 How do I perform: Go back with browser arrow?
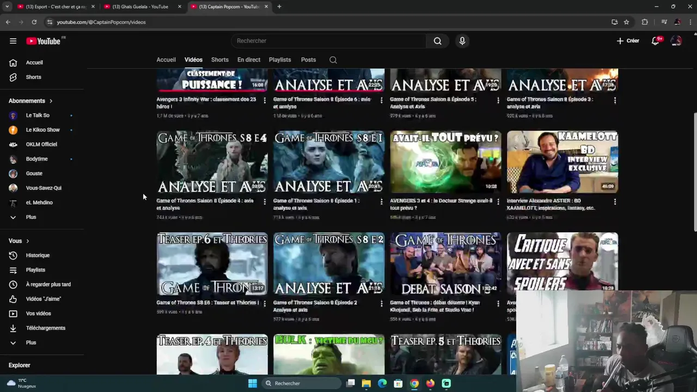(x=8, y=22)
